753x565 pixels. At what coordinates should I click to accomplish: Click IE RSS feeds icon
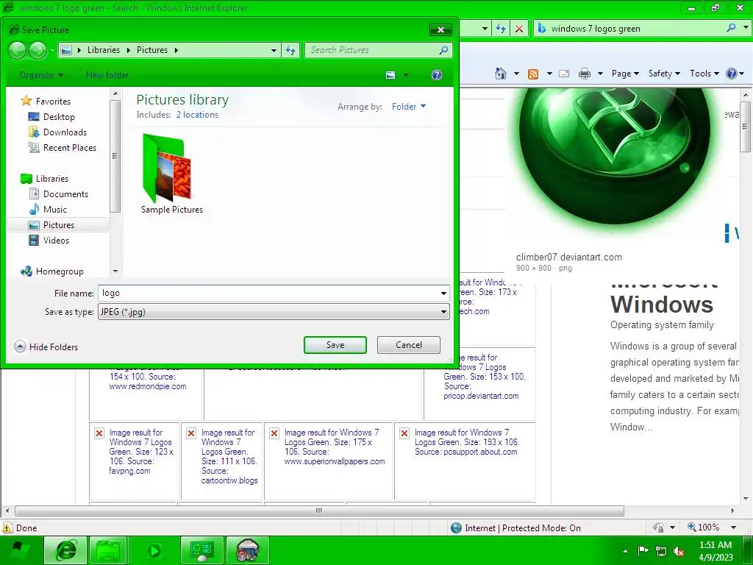pyautogui.click(x=533, y=74)
